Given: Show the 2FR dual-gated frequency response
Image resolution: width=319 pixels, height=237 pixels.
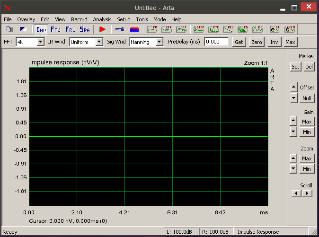Looking at the screenshot, I should 167,29.
